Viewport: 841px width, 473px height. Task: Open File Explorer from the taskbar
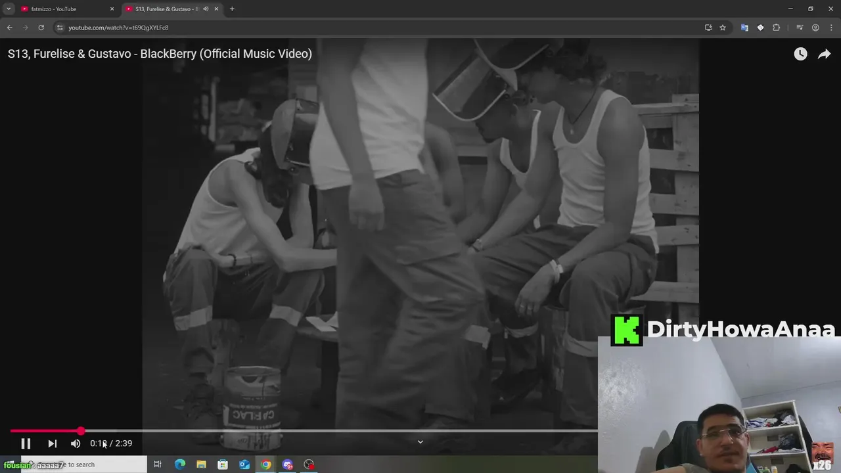[x=201, y=464]
